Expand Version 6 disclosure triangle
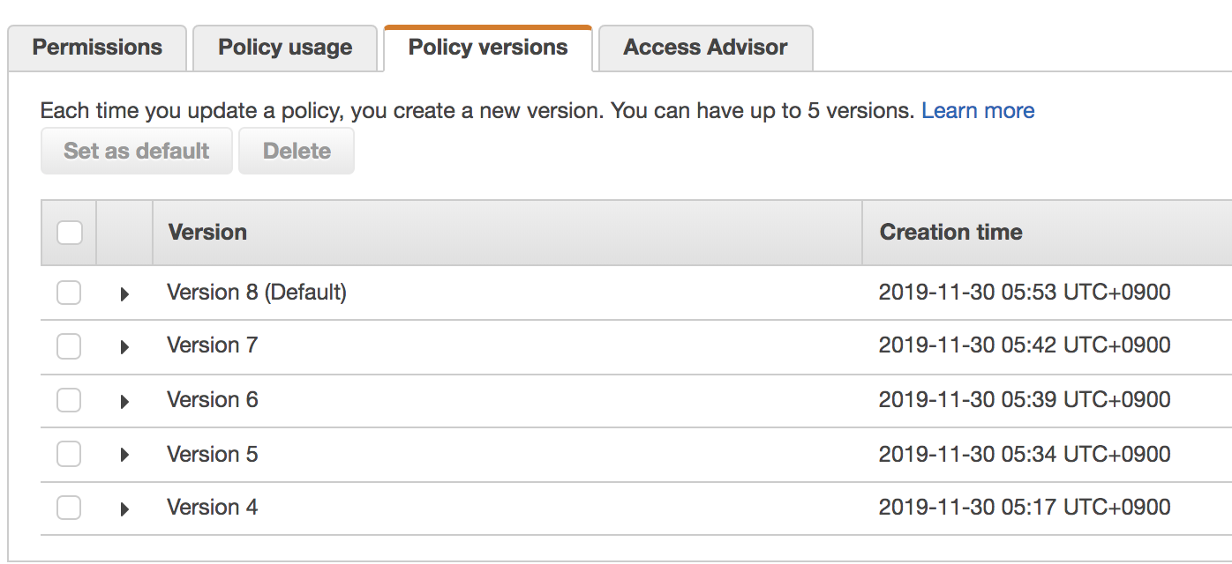The image size is (1232, 564). pos(124,402)
